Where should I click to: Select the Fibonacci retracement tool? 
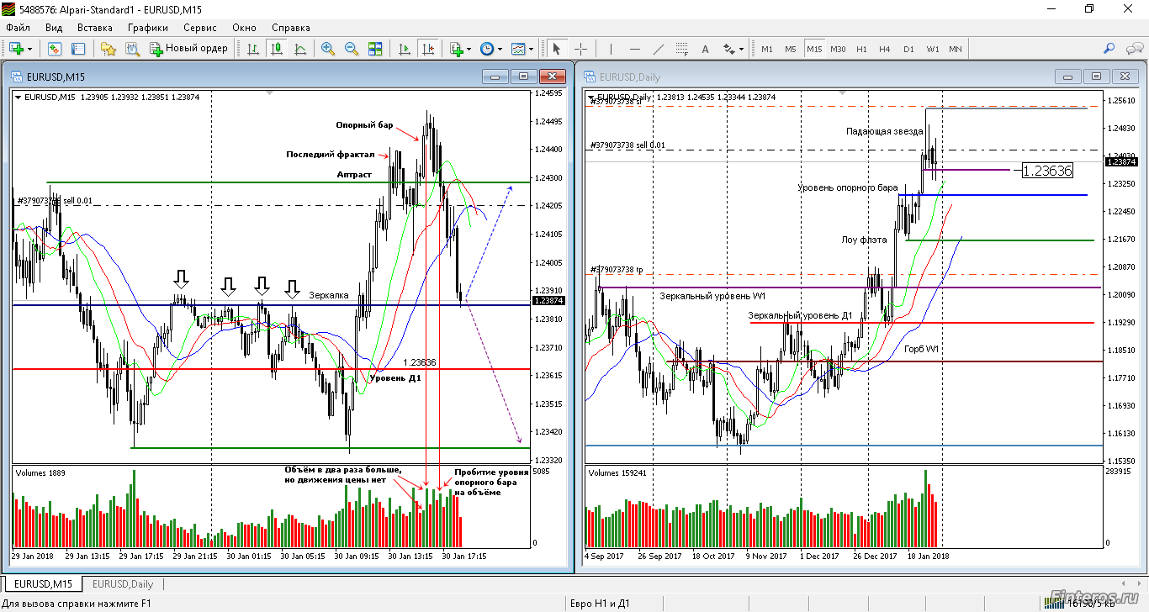[x=682, y=49]
